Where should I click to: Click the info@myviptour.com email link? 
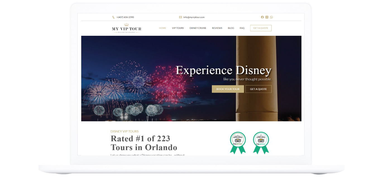pos(194,17)
